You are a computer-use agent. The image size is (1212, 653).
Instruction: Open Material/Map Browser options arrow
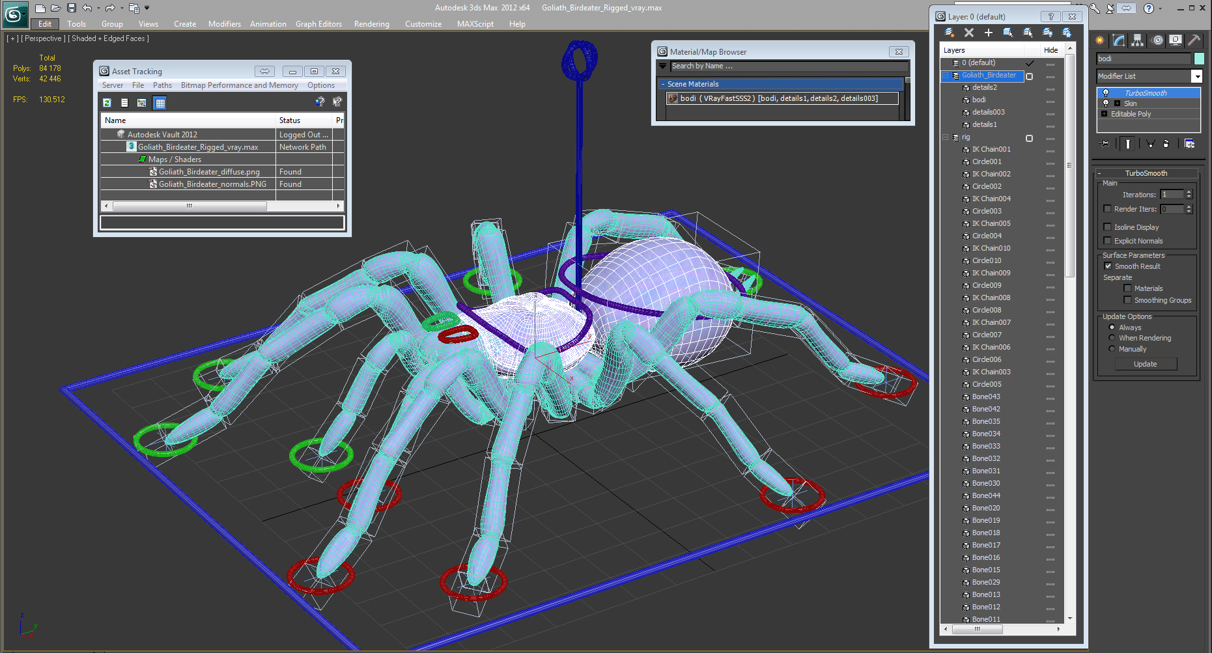pos(663,66)
